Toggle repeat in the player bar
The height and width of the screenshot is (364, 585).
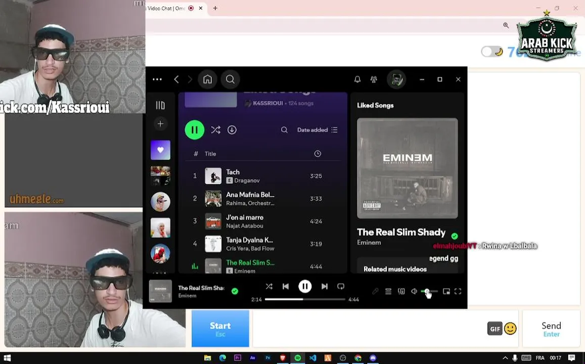pyautogui.click(x=341, y=287)
